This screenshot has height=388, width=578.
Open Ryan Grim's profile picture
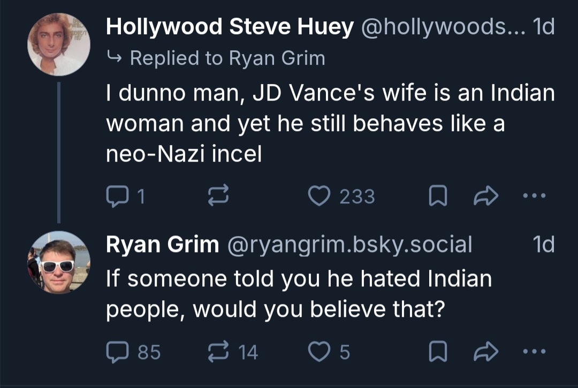pyautogui.click(x=59, y=262)
